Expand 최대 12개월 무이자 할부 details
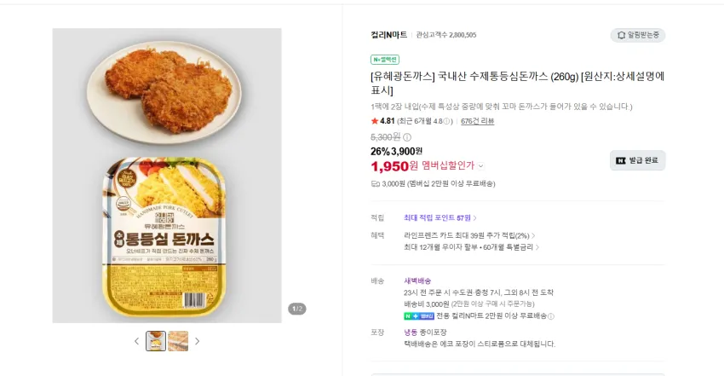Viewport: 724px width, 376px height. [471, 247]
